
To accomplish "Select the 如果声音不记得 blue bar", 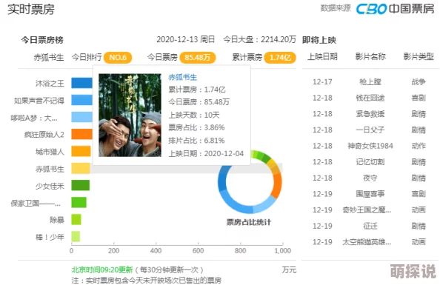I will (81, 100).
